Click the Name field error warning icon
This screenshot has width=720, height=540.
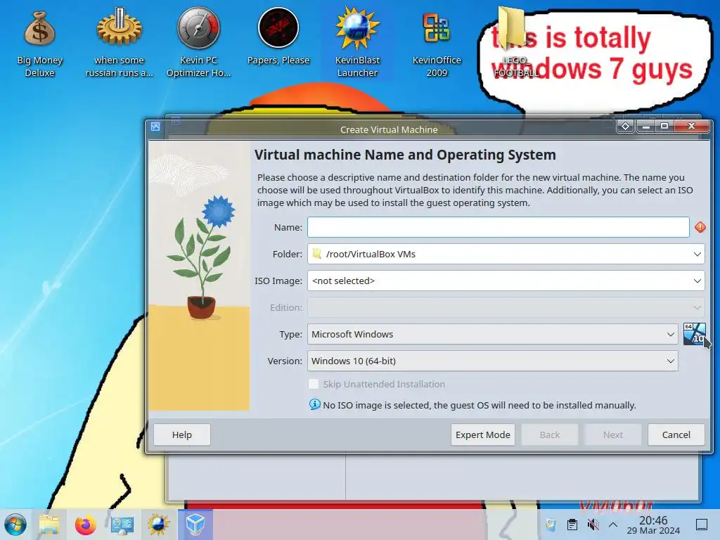[x=700, y=227]
